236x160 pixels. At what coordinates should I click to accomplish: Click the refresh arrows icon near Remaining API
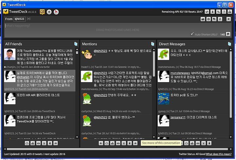(207, 12)
